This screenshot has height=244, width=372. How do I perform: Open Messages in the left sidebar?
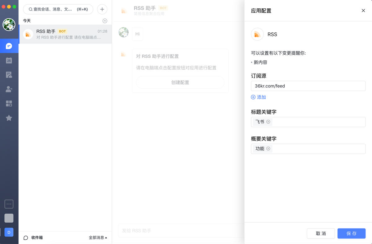(9, 46)
